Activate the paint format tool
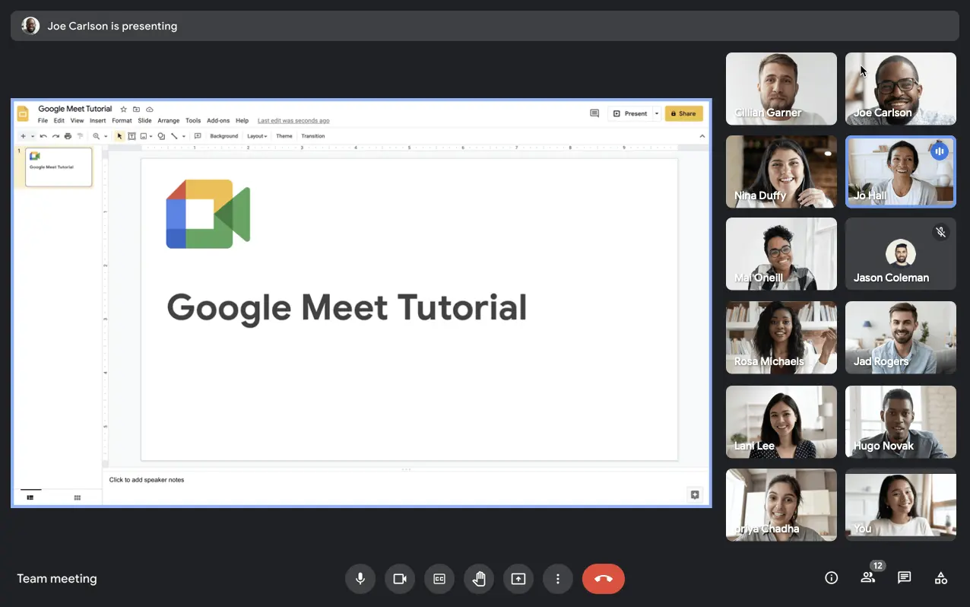Viewport: 970px width, 607px height. point(80,136)
